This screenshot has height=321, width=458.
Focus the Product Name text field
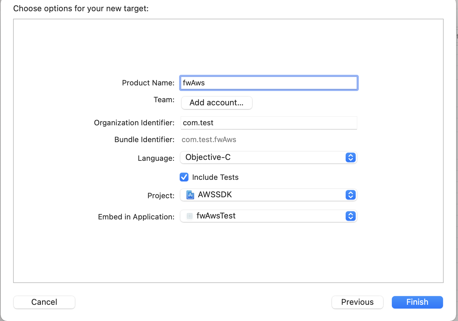[x=269, y=83]
